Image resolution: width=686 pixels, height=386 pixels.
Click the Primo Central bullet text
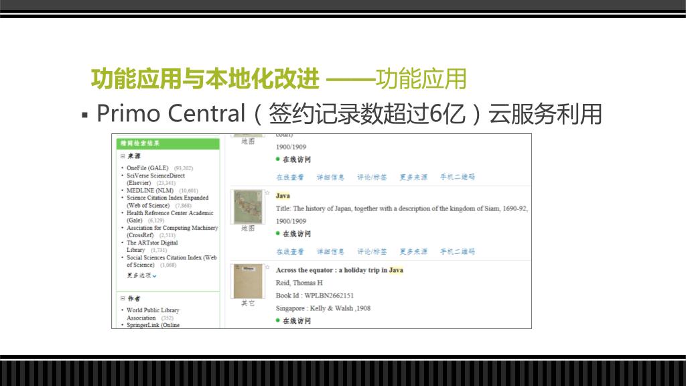coord(349,114)
